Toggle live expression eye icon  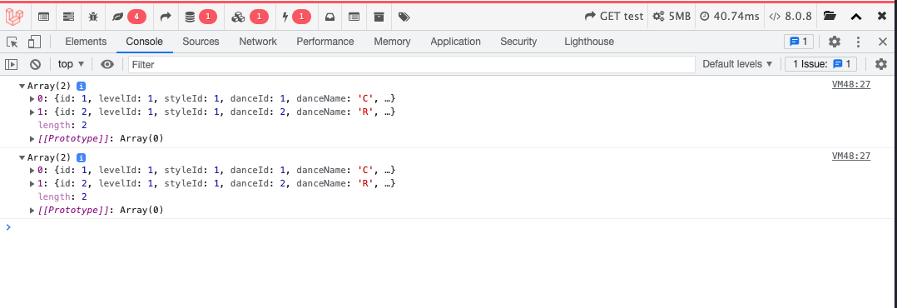coord(107,64)
